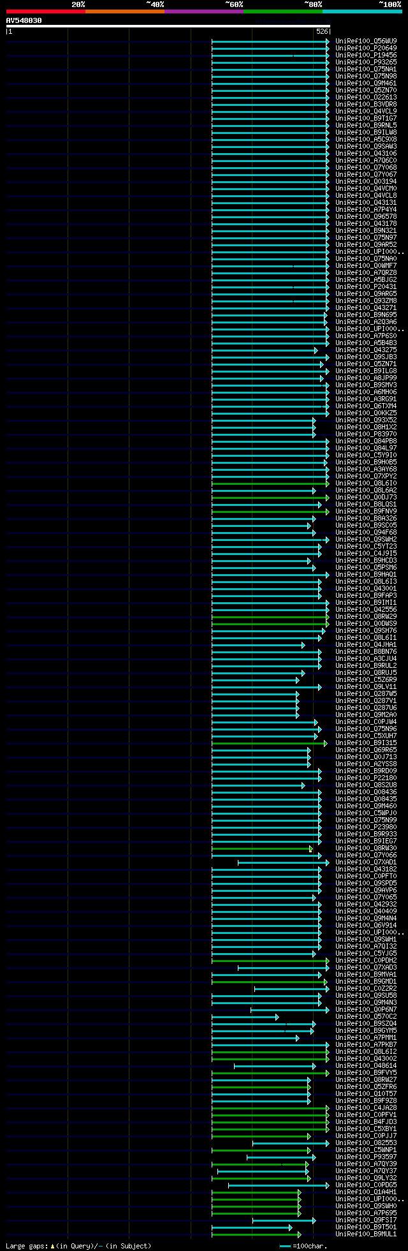Select the UniRef100_Q43106 label

pos(366,153)
